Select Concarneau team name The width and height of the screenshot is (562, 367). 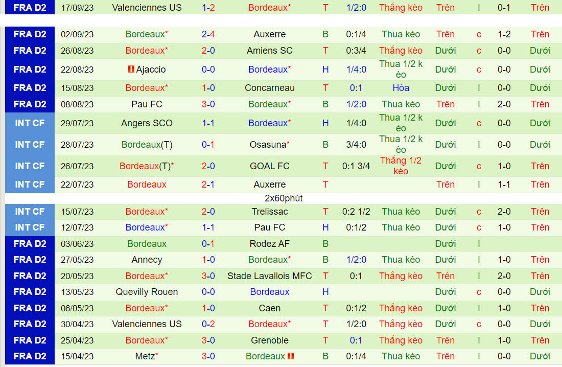269,88
